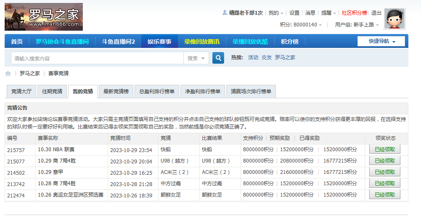Click entry number 215757
This screenshot has width=421, height=218.
pos(16,150)
